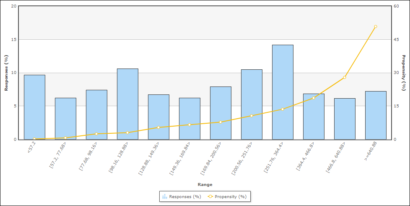410x206 pixels.
Task: Click the Range x-axis title
Action: tap(205, 184)
